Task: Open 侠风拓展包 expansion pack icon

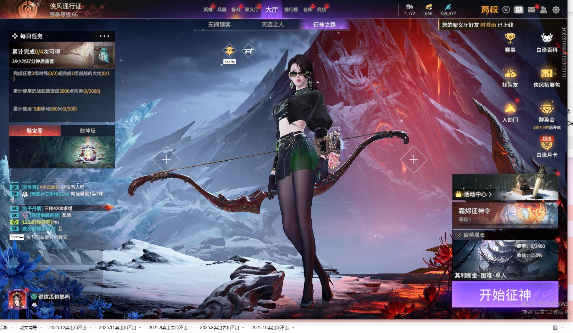Action: [546, 78]
